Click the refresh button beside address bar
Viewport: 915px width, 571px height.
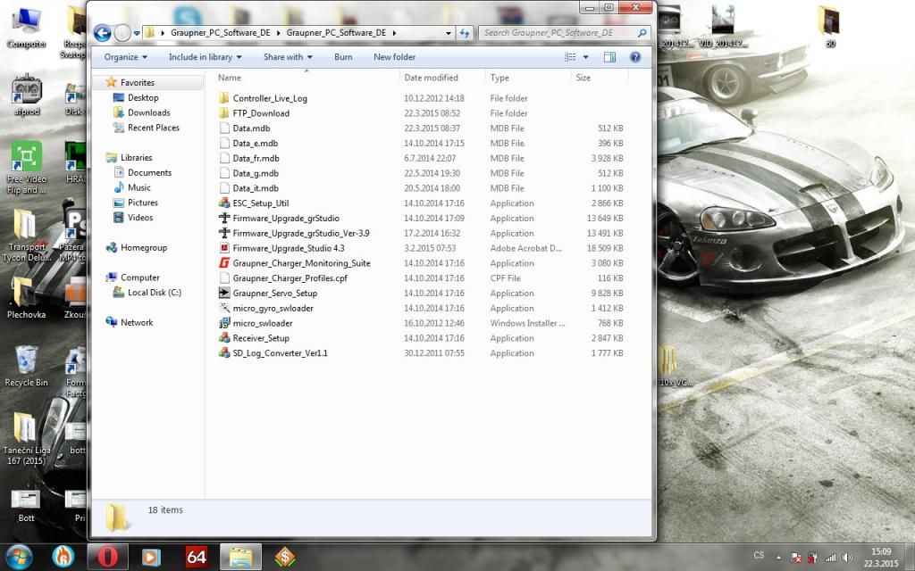pos(465,33)
